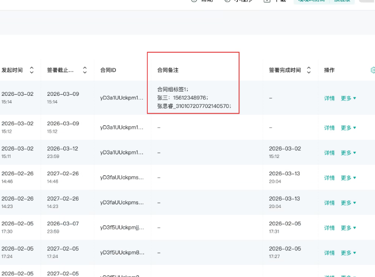This screenshot has height=277, width=375.
Task: Sort by 发起时间 column sort arrows
Action: (32, 70)
